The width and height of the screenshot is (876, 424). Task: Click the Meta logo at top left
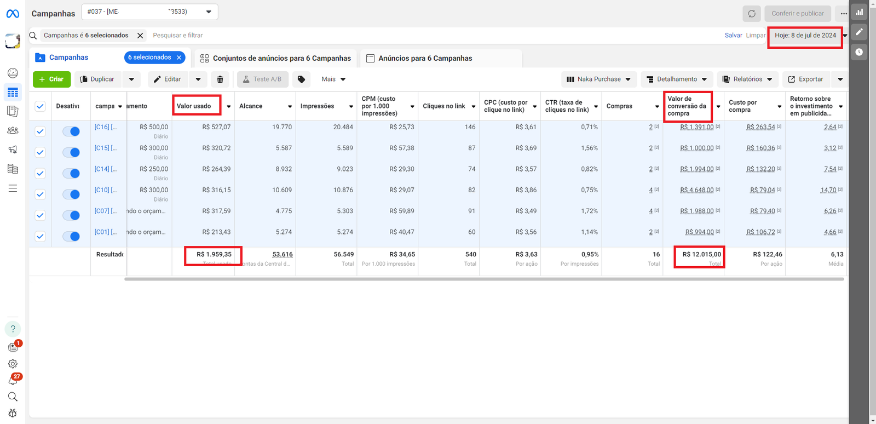(x=13, y=14)
